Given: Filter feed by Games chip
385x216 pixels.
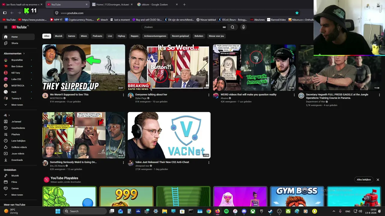Looking at the screenshot, I should [x=72, y=36].
